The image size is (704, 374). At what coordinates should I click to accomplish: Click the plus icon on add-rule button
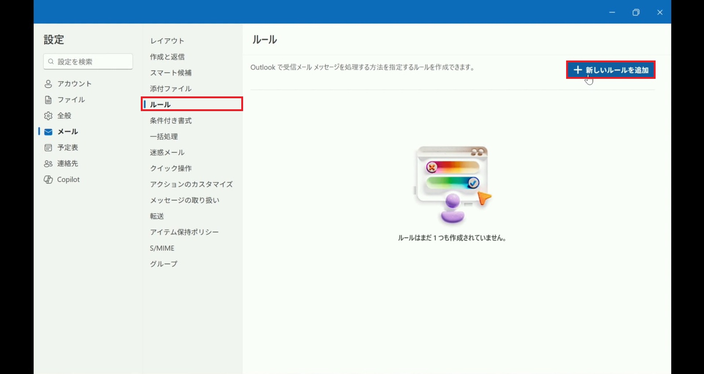click(x=577, y=70)
